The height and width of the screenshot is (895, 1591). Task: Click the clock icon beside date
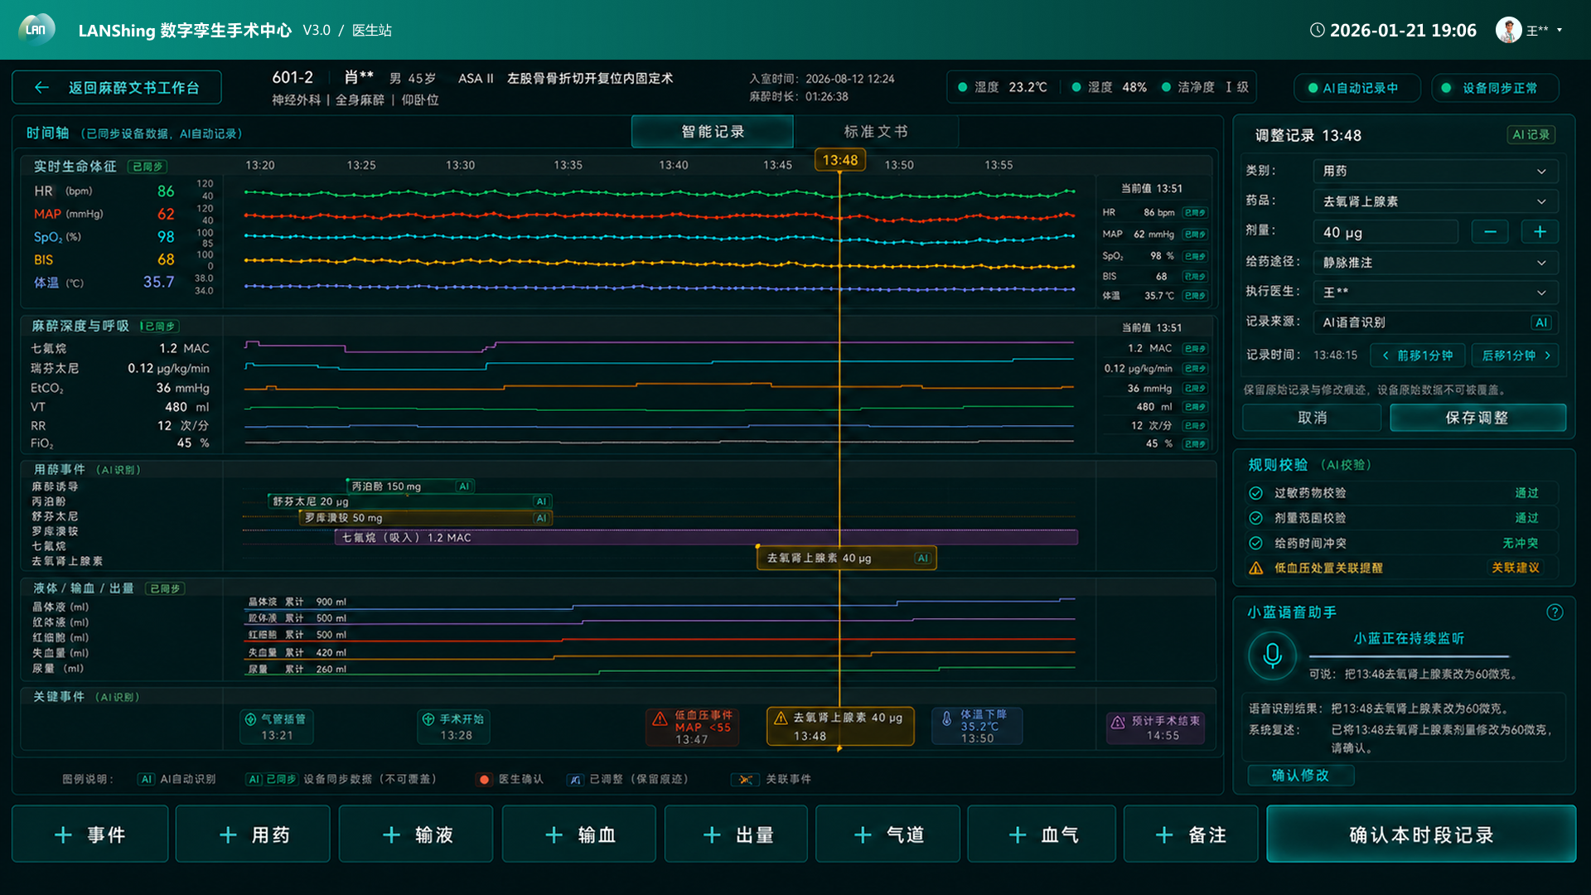1317,30
